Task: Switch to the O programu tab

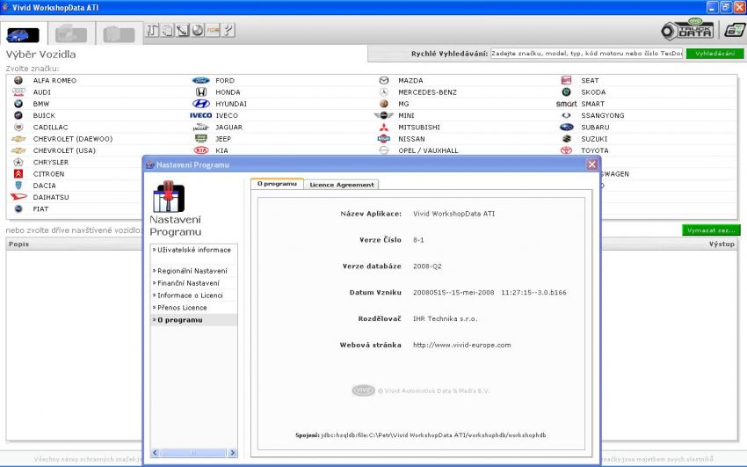Action: click(277, 185)
